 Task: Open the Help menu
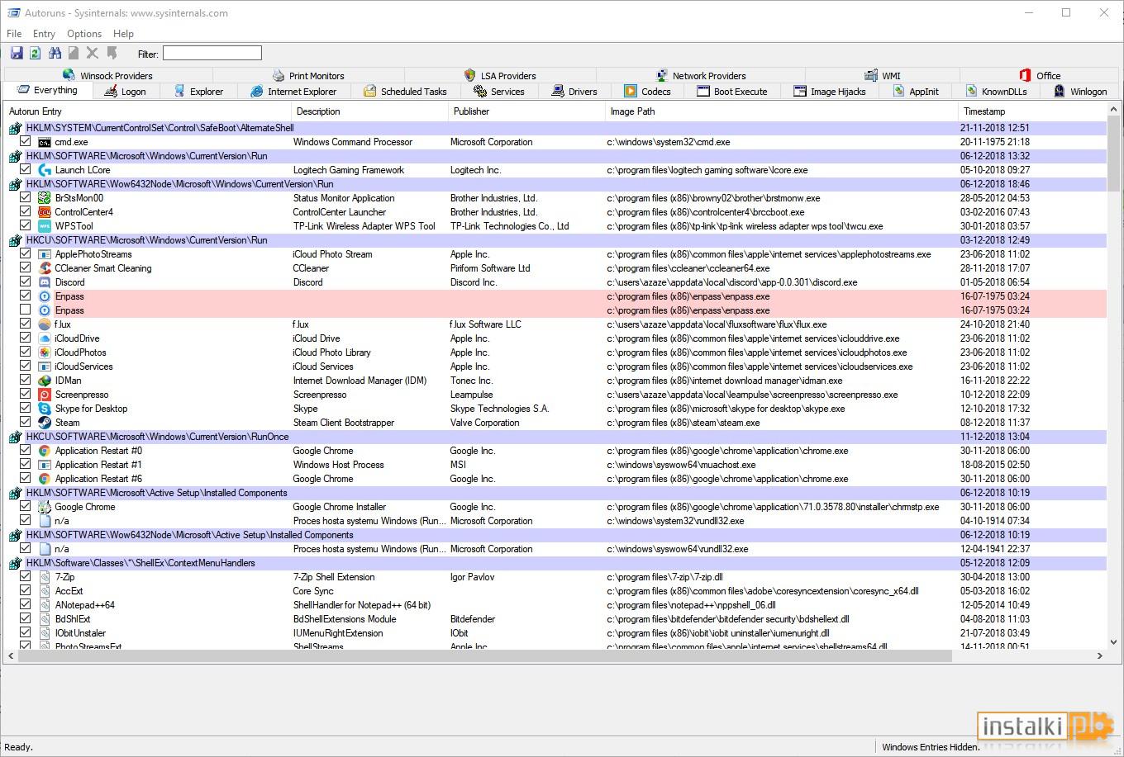click(123, 34)
